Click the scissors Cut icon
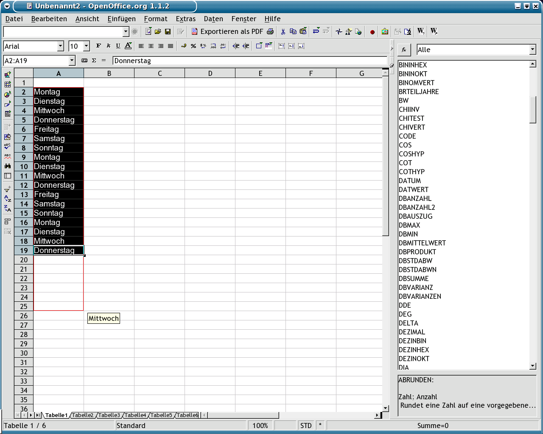 [x=283, y=31]
